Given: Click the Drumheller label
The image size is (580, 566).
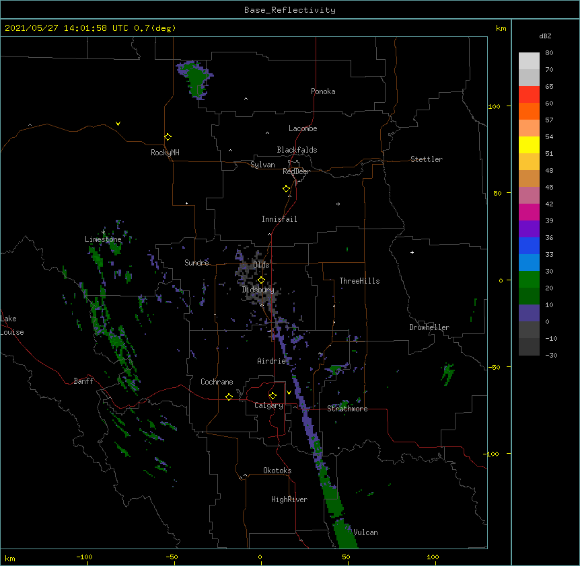Looking at the screenshot, I should click(x=429, y=327).
